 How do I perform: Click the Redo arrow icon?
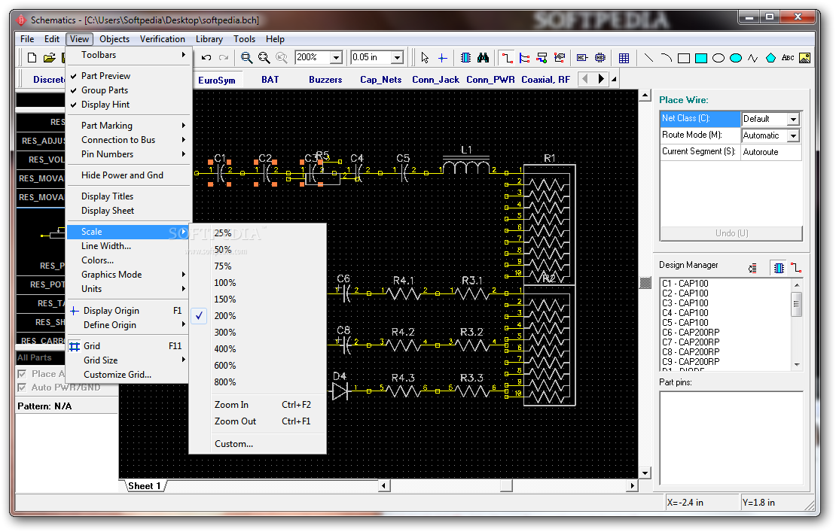(224, 57)
